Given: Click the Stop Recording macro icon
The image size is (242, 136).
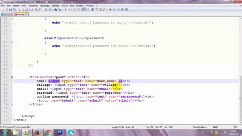Looking at the screenshot, I should point(114,9).
